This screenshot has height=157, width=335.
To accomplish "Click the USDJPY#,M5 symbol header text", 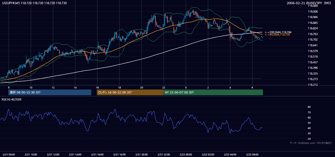I will (x=34, y=3).
